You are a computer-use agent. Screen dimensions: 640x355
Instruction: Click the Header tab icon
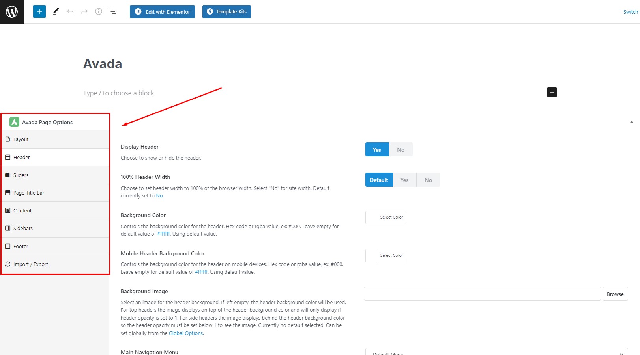point(7,157)
